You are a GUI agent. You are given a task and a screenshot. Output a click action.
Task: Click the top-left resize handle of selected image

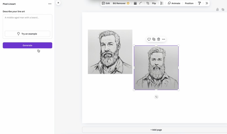tap(134, 46)
